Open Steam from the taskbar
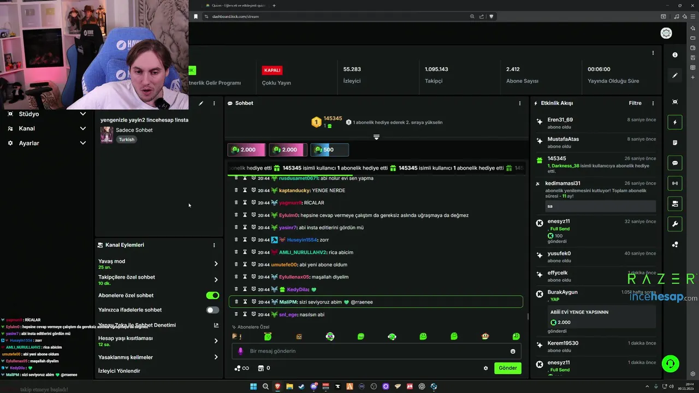 (301, 386)
